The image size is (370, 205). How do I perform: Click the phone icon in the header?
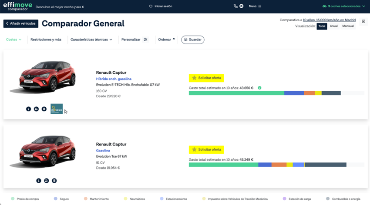[235, 6]
